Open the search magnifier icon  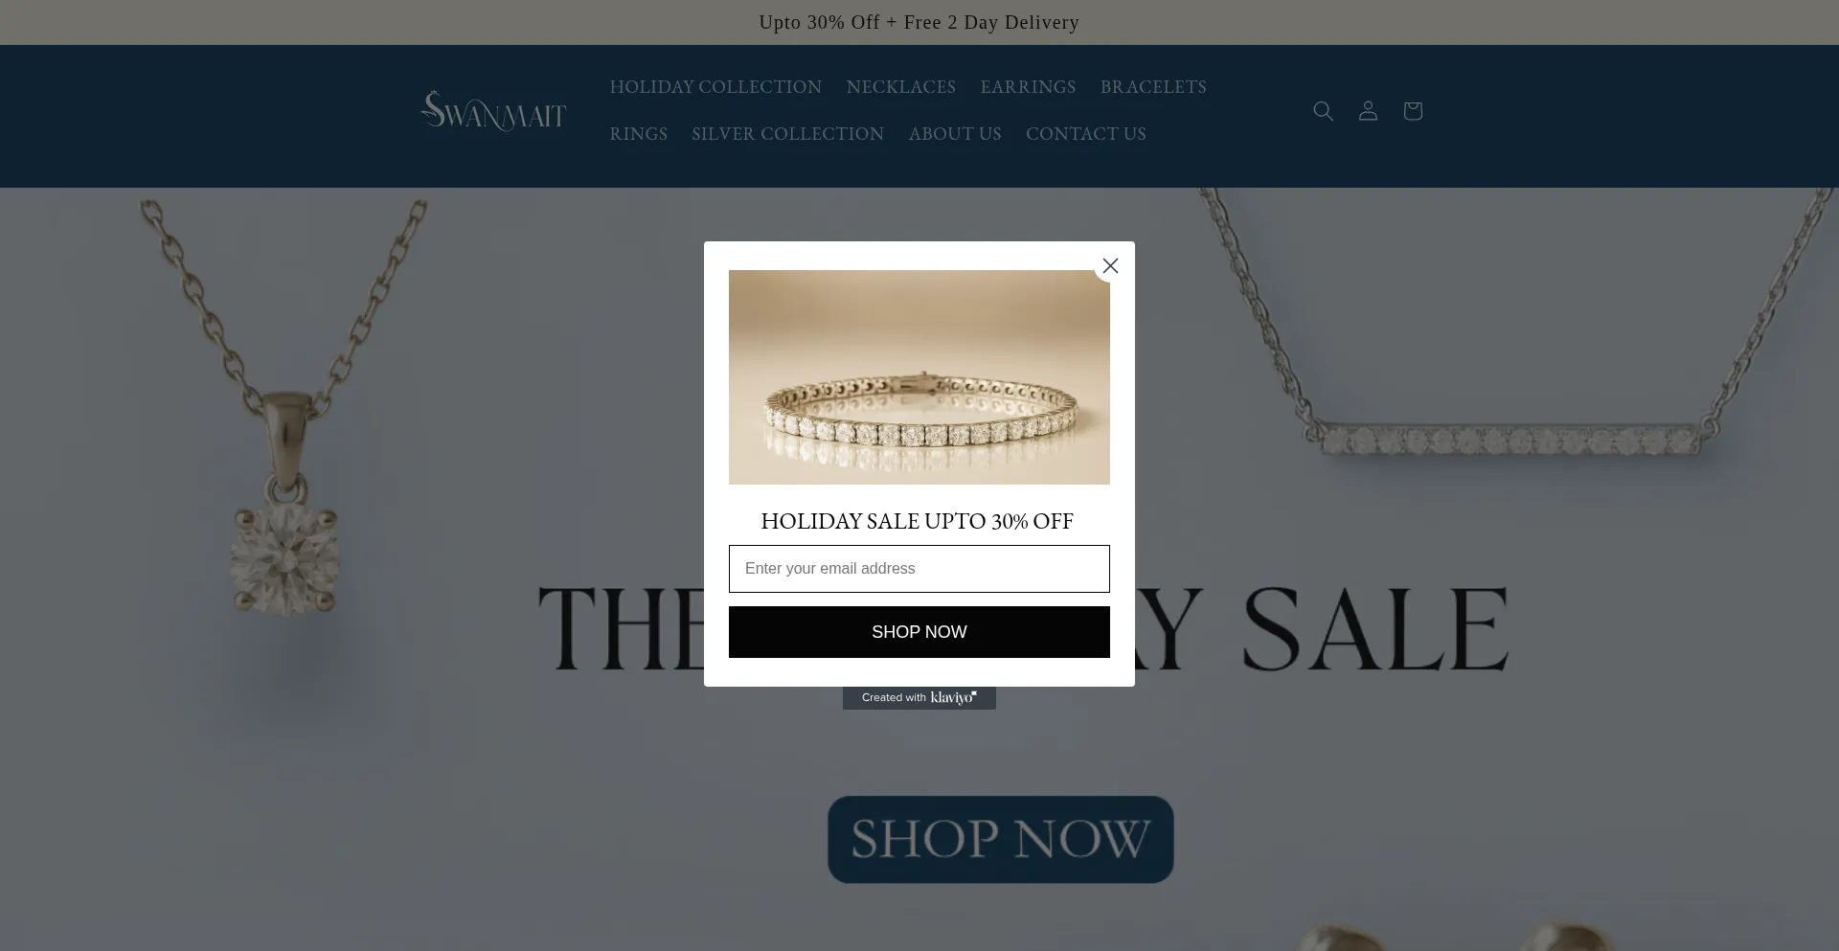tap(1323, 111)
